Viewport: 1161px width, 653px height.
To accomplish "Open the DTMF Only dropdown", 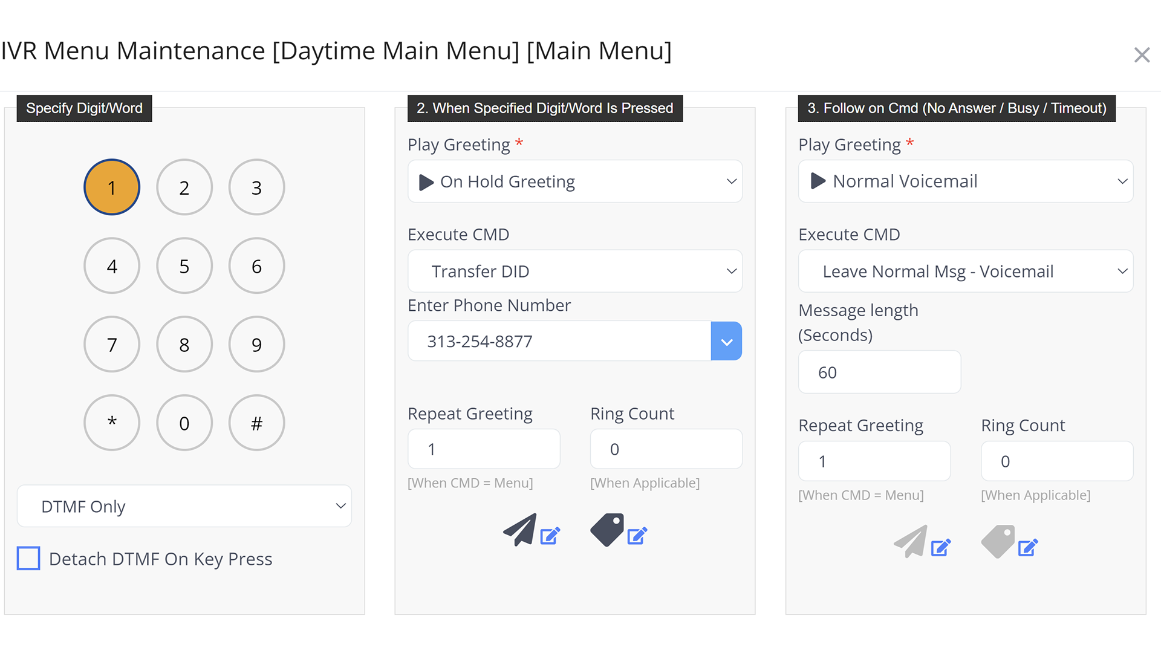I will click(184, 506).
